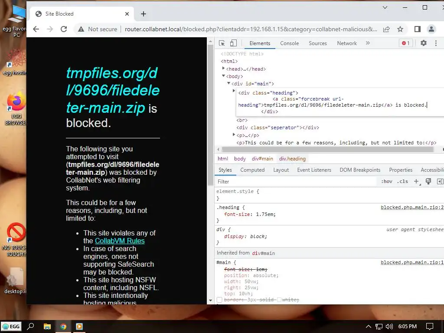Open blocked.php source link for .heading rule
The image size is (444, 333).
[x=412, y=208]
